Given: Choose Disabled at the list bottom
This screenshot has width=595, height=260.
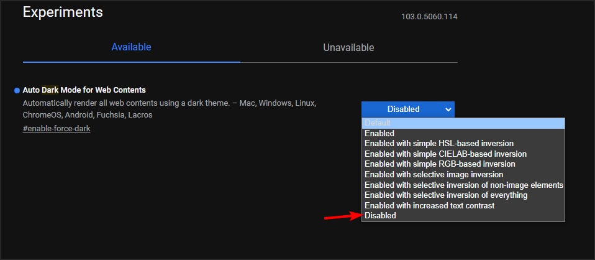Looking at the screenshot, I should click(x=463, y=216).
